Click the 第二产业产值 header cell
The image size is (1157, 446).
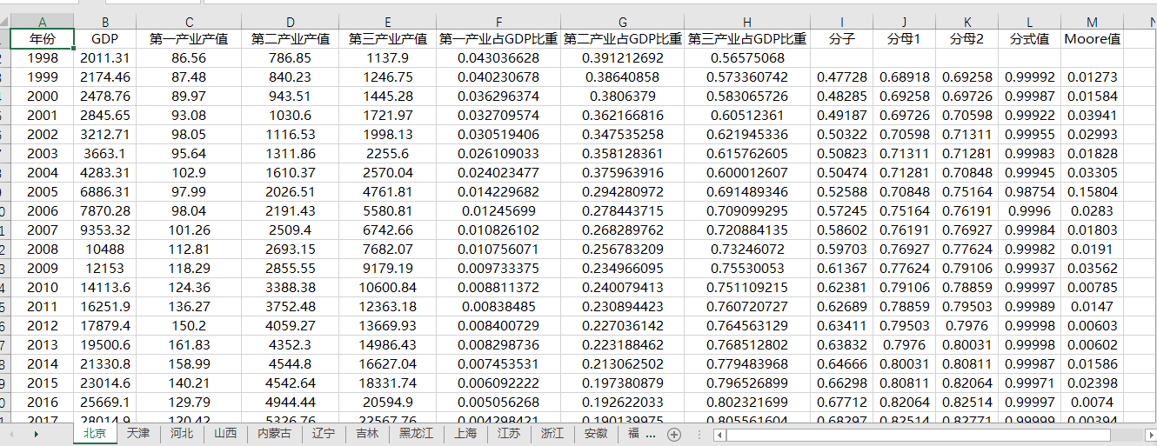(291, 38)
